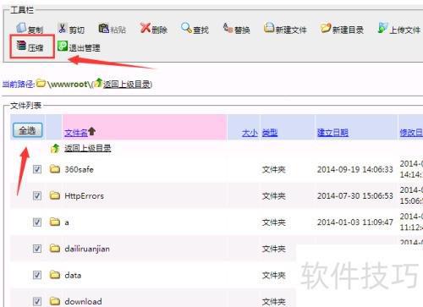Click the 粘贴 paste toolbar item
The height and width of the screenshot is (307, 423).
click(x=112, y=29)
